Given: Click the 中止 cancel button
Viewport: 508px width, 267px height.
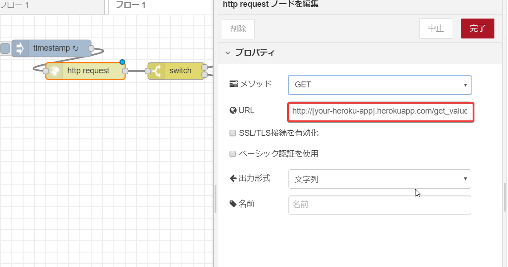Looking at the screenshot, I should coord(436,29).
